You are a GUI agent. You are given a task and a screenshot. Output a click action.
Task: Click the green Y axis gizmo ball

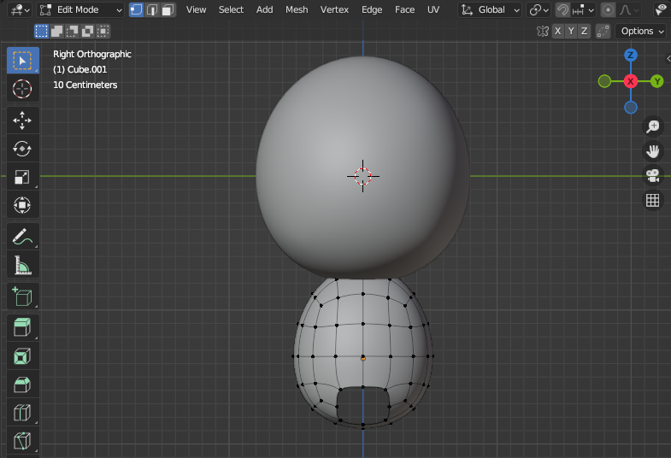click(656, 81)
